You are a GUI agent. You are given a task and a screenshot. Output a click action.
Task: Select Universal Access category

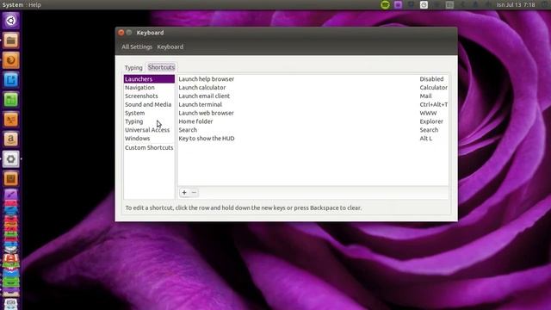pyautogui.click(x=149, y=130)
